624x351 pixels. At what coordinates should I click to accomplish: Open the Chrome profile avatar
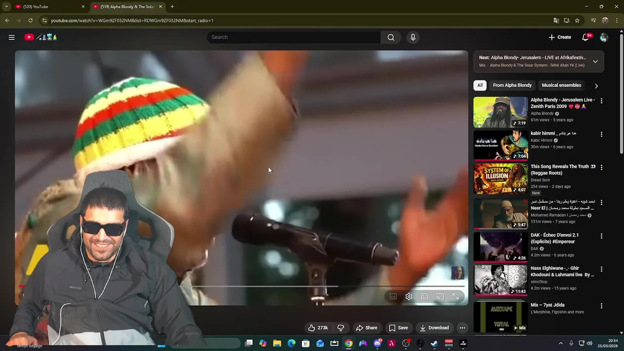coord(605,20)
